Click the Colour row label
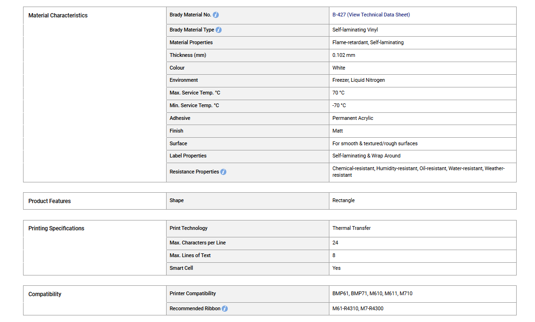The width and height of the screenshot is (535, 322). [x=177, y=68]
